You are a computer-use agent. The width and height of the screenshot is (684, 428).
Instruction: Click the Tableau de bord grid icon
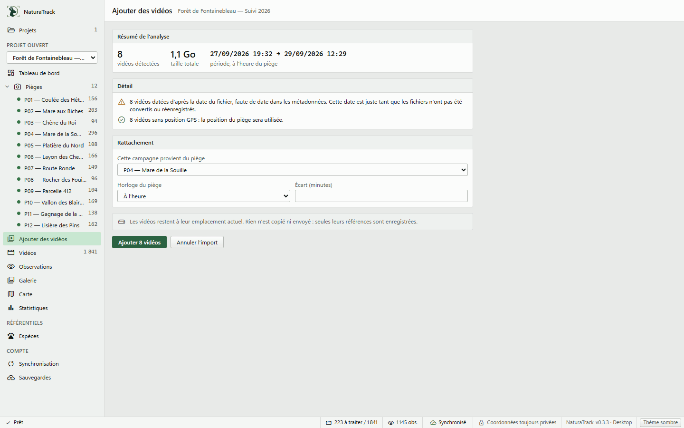point(11,73)
